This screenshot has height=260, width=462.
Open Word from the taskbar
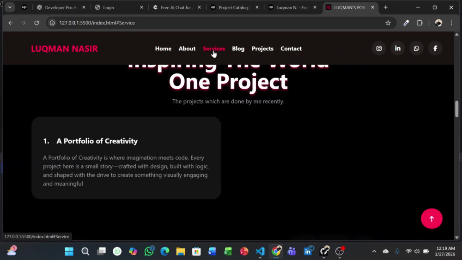pos(212,252)
